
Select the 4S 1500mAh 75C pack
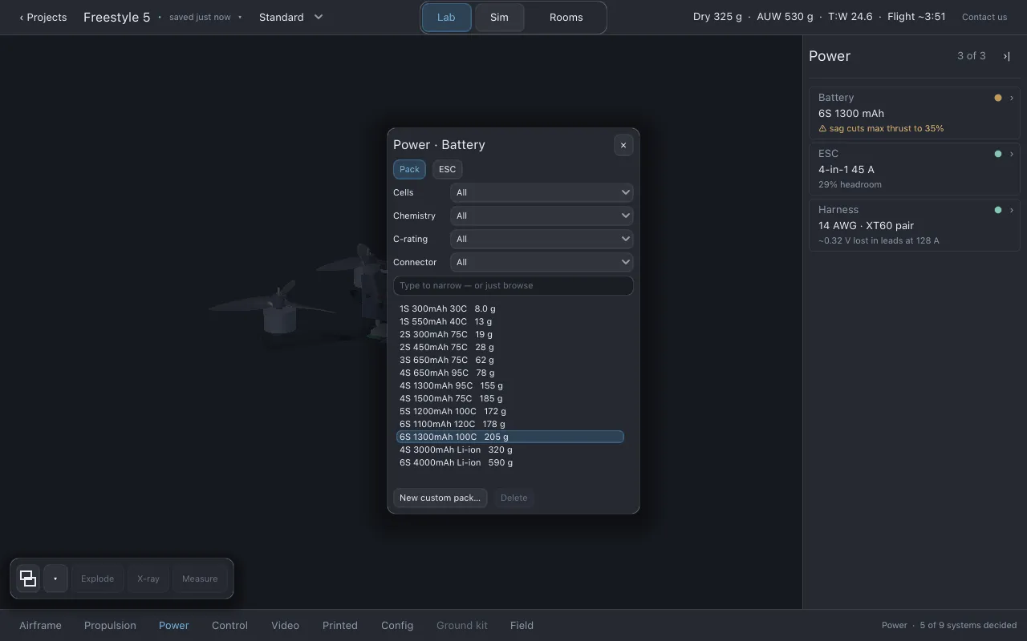click(x=510, y=398)
